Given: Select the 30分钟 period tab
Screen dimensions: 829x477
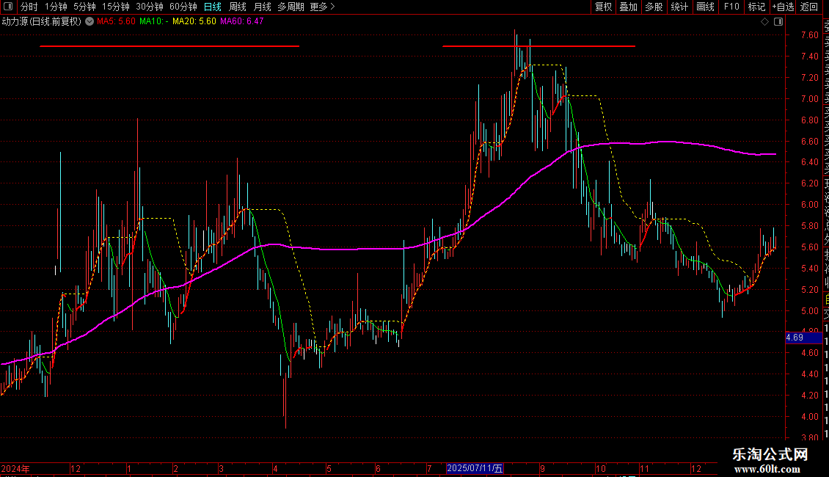Looking at the screenshot, I should coord(150,7).
